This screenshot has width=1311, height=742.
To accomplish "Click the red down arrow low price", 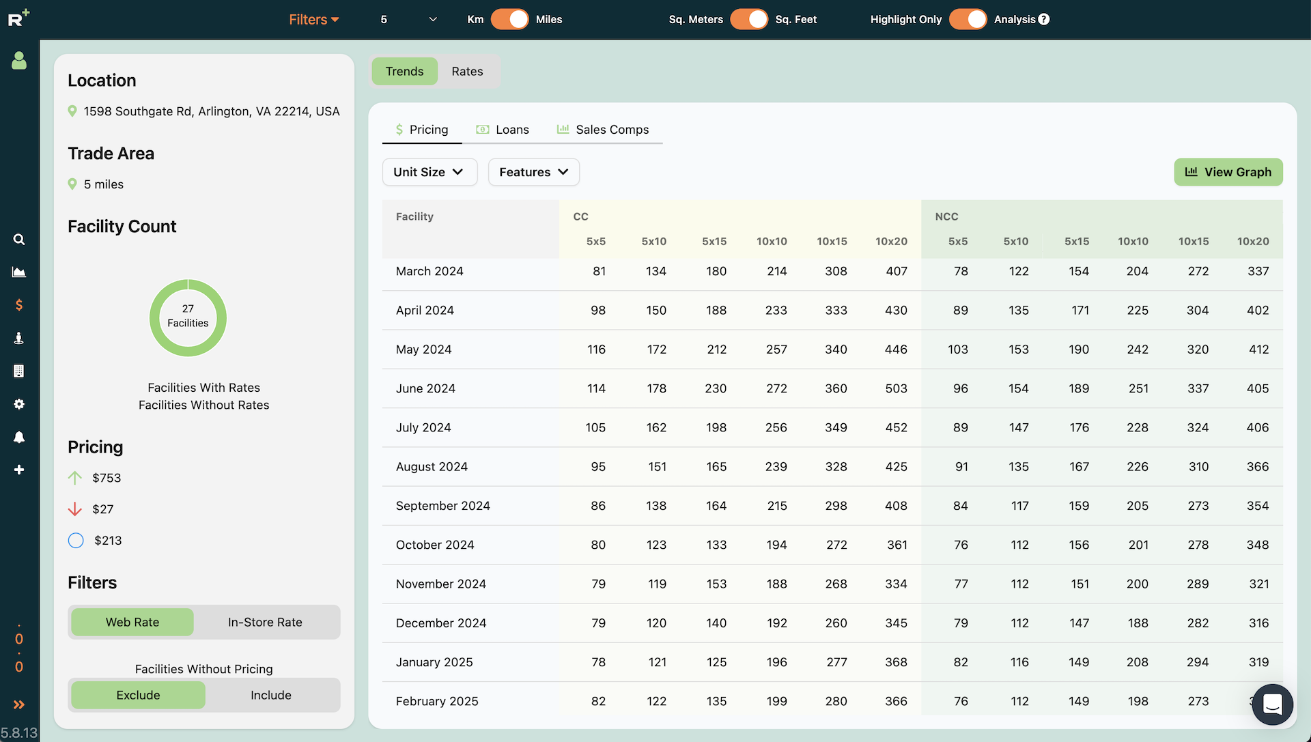I will coord(75,509).
